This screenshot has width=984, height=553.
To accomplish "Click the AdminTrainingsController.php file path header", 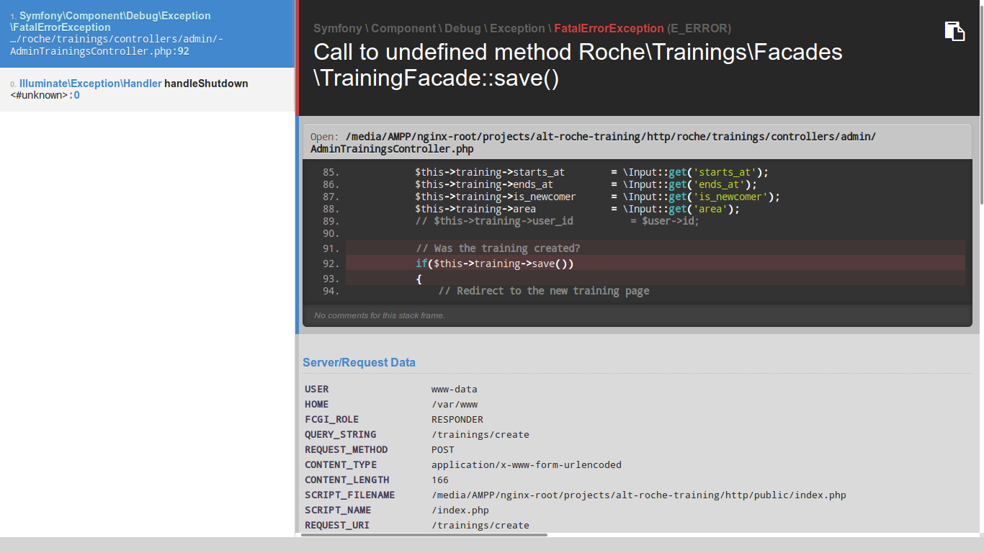I will [x=638, y=143].
